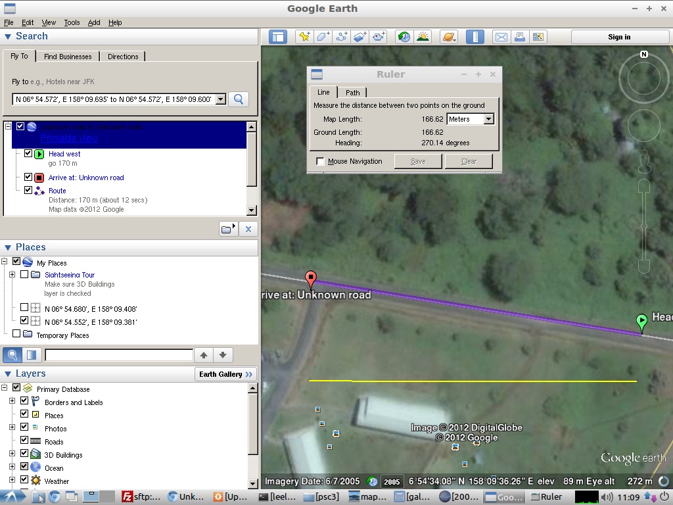Move selection down in Places
This screenshot has height=505, width=673.
(x=223, y=355)
